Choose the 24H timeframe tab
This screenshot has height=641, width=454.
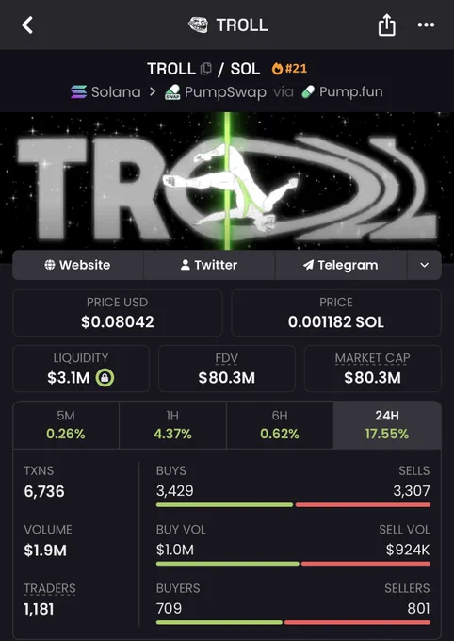tap(387, 425)
